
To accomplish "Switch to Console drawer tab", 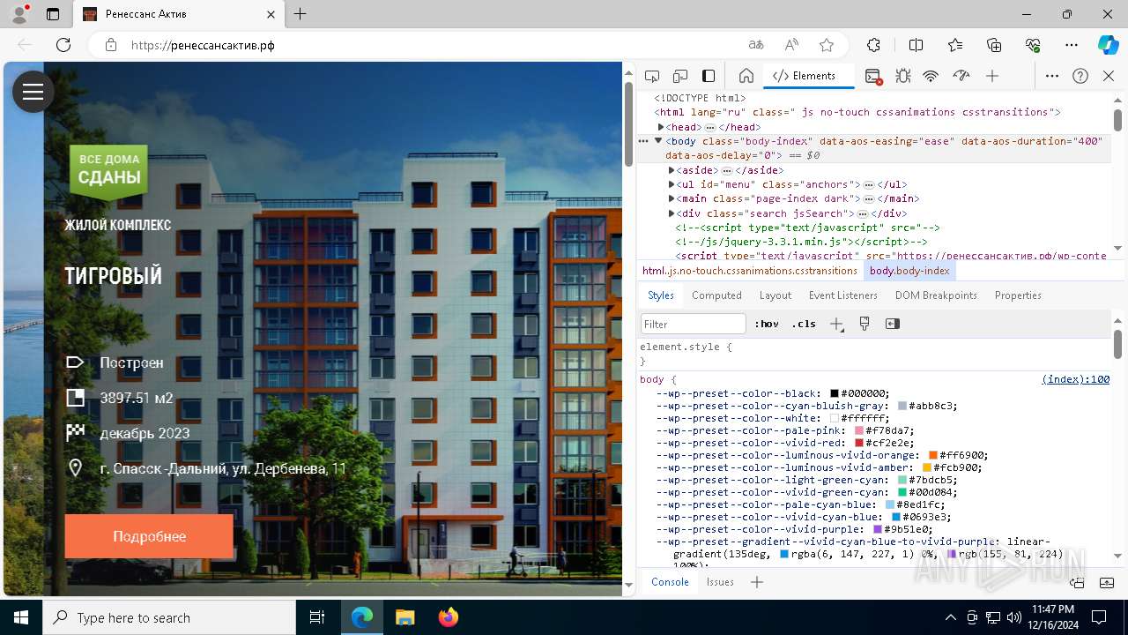I will [670, 582].
